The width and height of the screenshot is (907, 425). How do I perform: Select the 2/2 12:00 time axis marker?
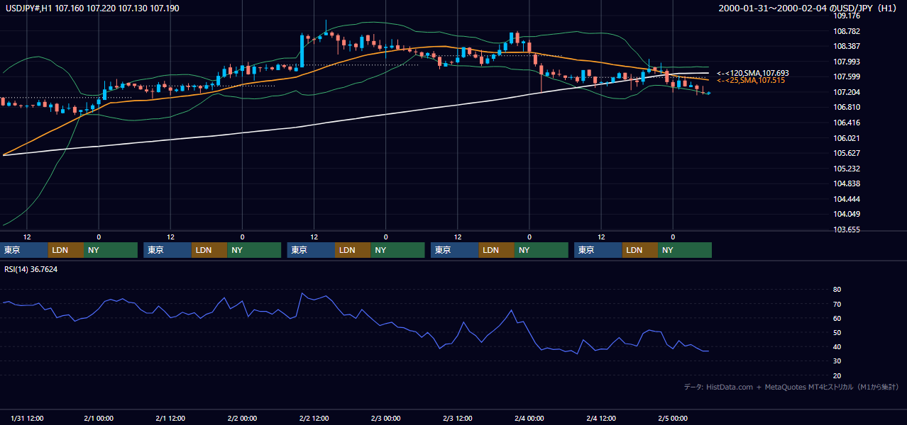point(314,418)
